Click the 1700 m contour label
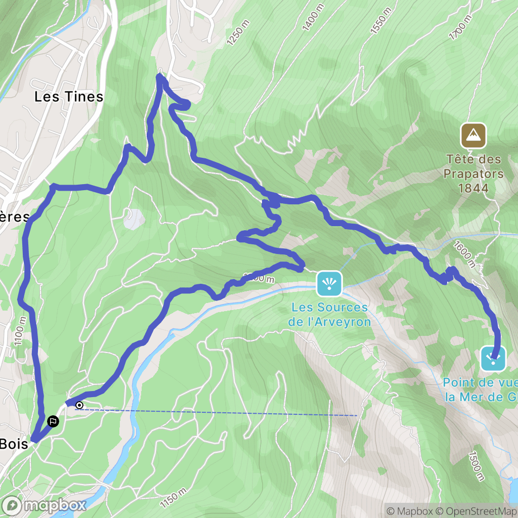Screen dimensions: 518x518 coord(460,27)
